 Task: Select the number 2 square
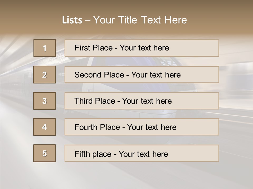45,75
